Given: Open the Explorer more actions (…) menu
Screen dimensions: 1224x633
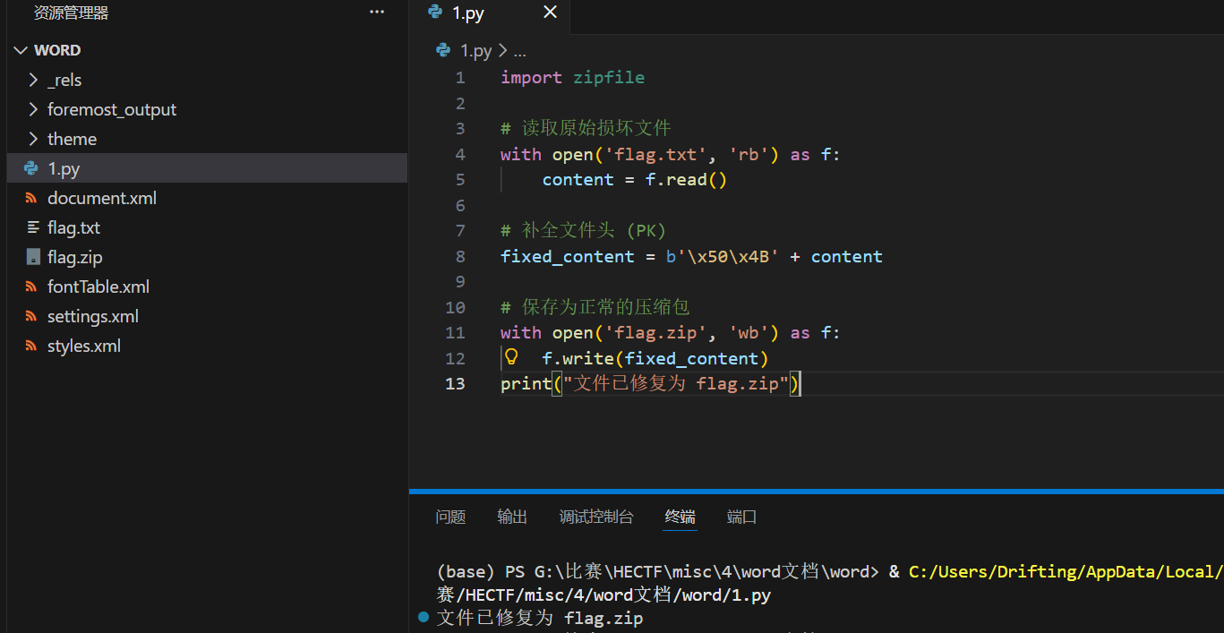Looking at the screenshot, I should (377, 11).
